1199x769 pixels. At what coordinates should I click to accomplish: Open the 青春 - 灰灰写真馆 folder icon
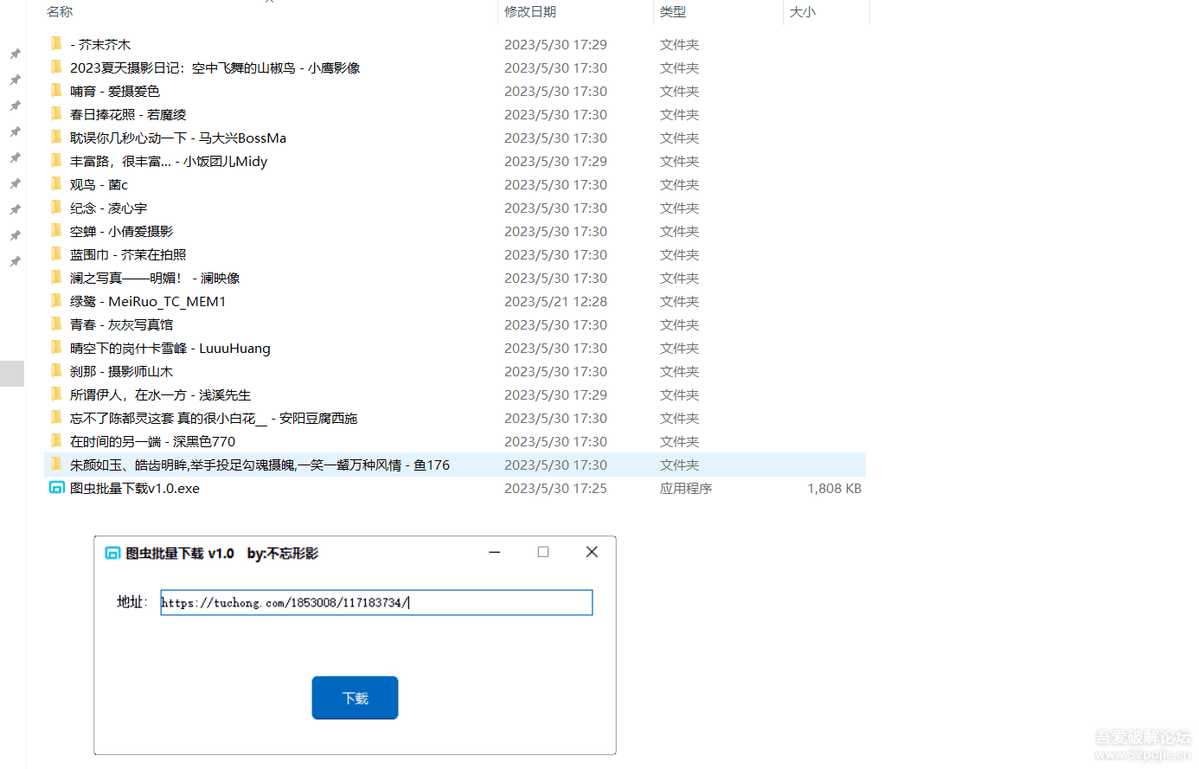point(55,324)
